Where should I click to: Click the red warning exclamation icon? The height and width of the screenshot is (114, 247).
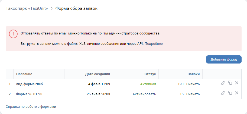click(x=13, y=34)
